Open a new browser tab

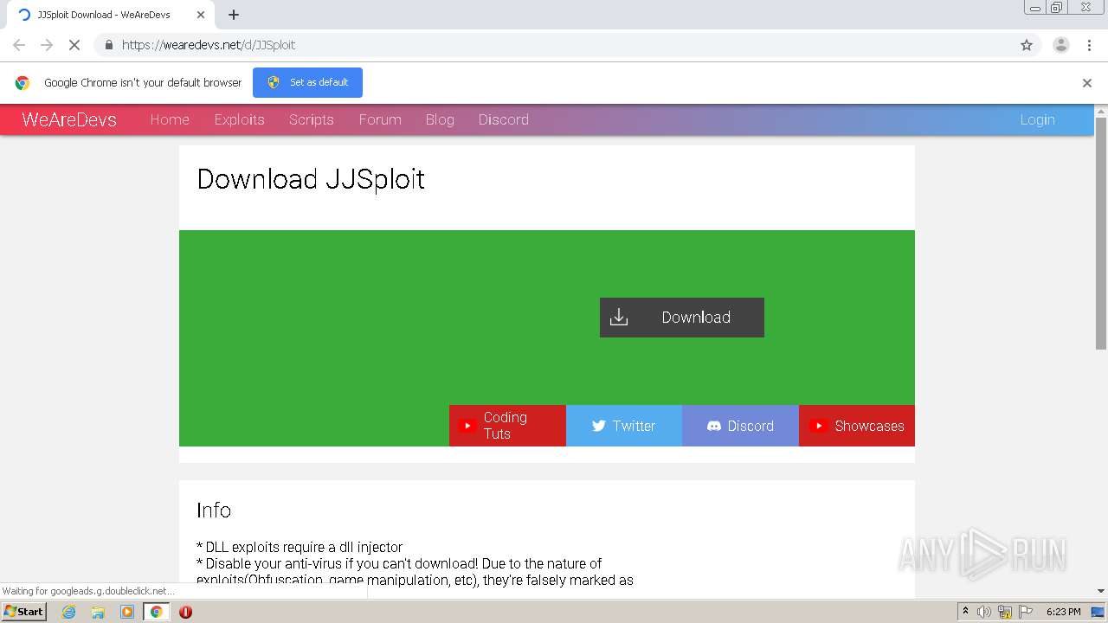(x=234, y=15)
